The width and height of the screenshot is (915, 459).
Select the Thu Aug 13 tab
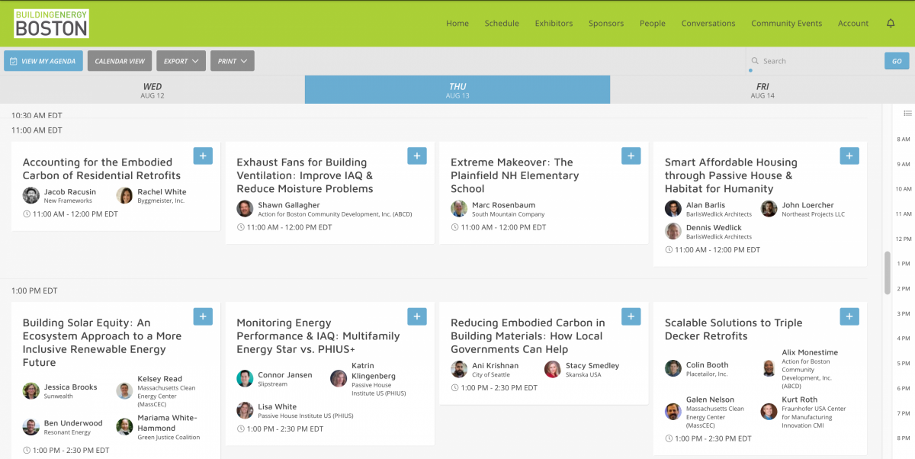(x=457, y=90)
